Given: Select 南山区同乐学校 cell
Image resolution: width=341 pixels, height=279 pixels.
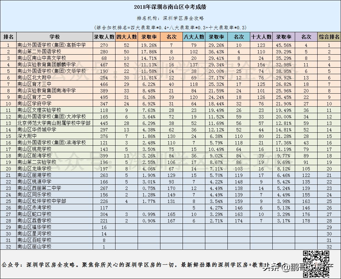Looking at the screenshot, I should click(55, 195).
